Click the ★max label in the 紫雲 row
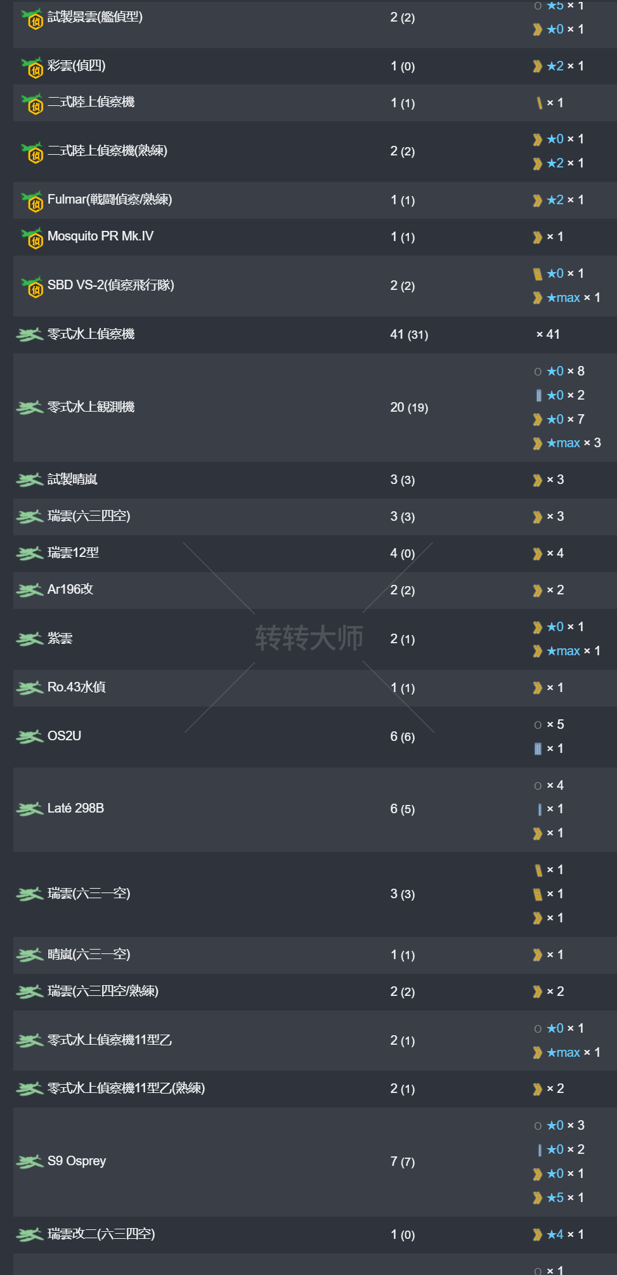The height and width of the screenshot is (1275, 617). coord(563,651)
